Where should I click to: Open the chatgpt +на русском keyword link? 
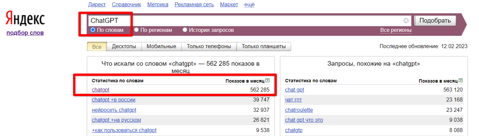click(116, 120)
